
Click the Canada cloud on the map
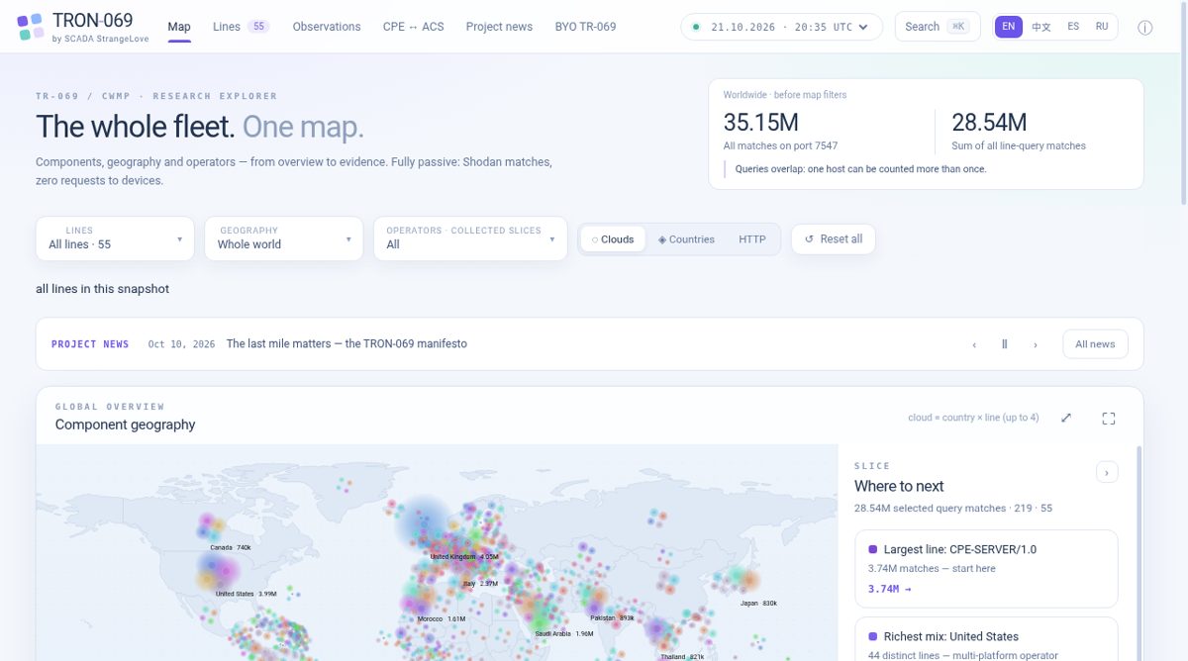pos(212,524)
